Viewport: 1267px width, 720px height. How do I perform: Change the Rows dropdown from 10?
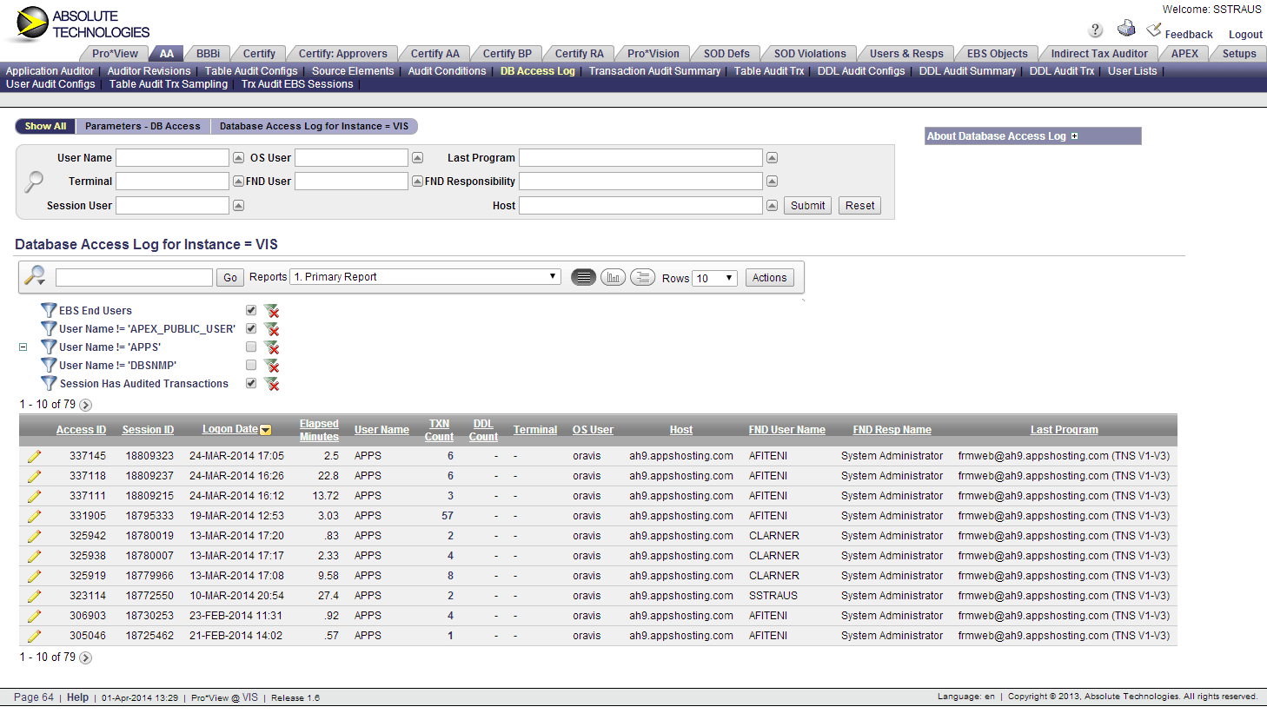point(713,276)
